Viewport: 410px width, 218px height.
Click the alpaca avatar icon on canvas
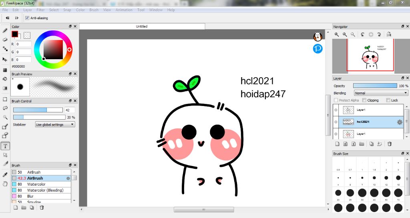318,36
